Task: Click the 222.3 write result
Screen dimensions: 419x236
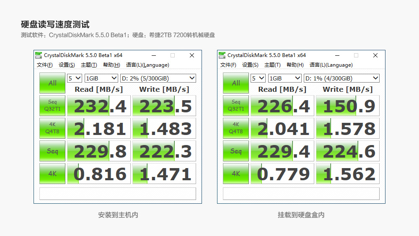Action: click(164, 151)
